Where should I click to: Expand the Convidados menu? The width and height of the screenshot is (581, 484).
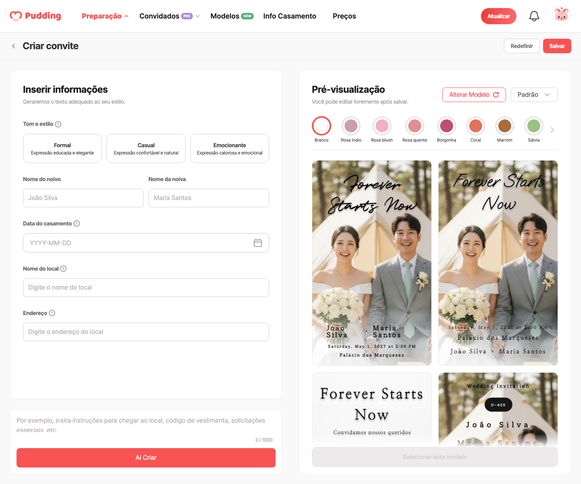[169, 16]
